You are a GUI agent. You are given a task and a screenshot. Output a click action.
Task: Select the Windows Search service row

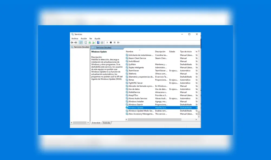click(135, 105)
